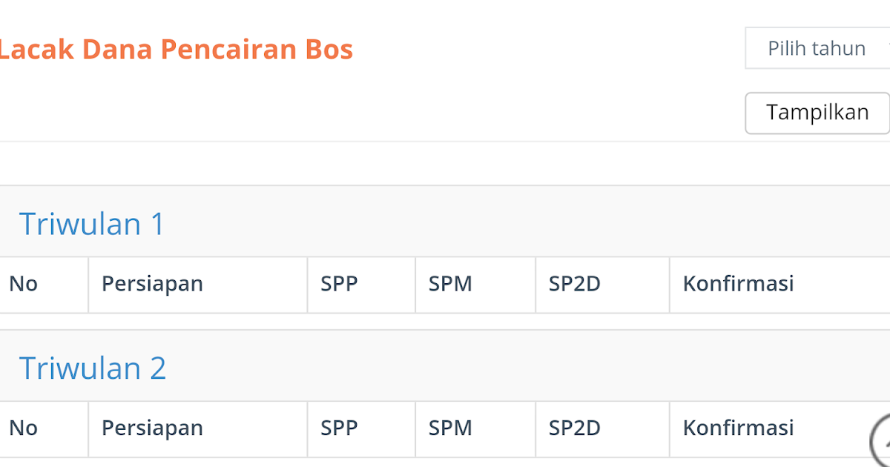Image resolution: width=890 pixels, height=467 pixels.
Task: Click the Tampilkan button
Action: (x=818, y=112)
